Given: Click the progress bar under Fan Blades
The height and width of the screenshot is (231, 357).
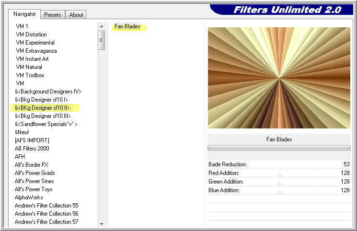Looking at the screenshot, I should point(279,148).
